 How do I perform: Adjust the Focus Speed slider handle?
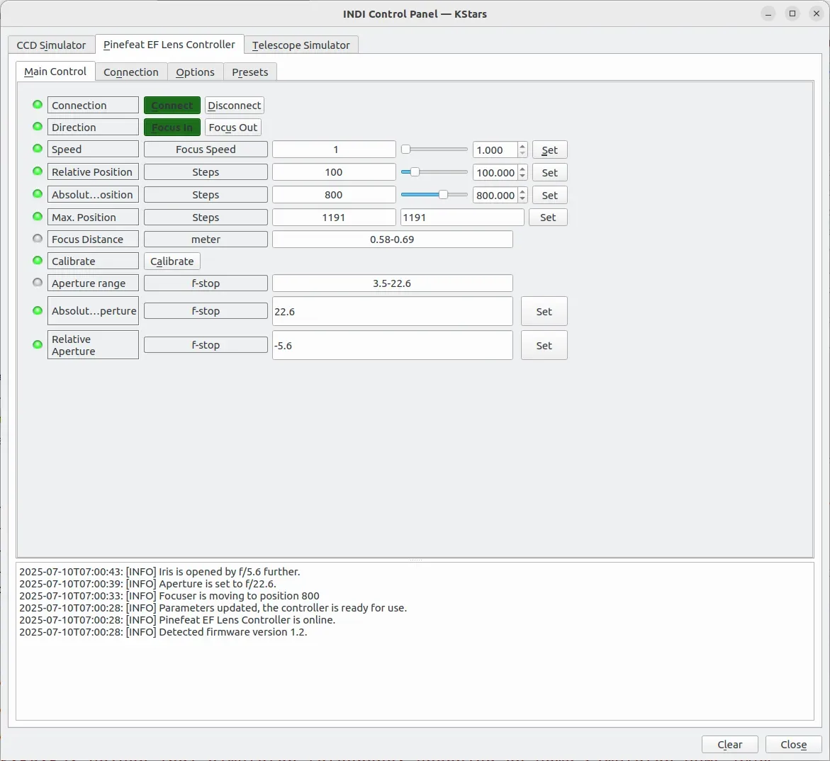pos(406,150)
